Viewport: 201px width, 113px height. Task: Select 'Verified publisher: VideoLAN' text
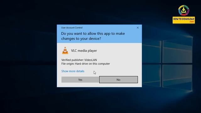[x=79, y=60]
